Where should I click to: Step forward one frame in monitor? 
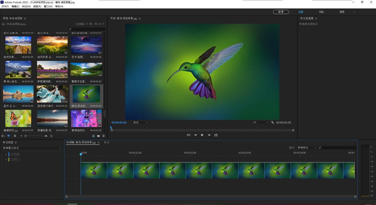[x=209, y=135]
